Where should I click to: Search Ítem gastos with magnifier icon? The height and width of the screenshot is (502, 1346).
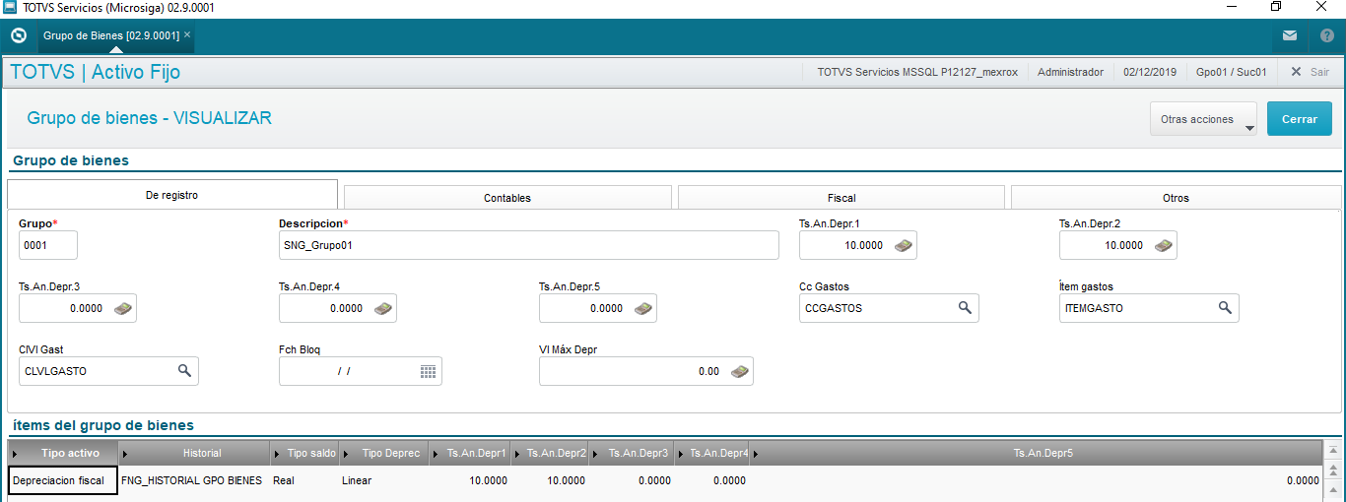tap(1225, 308)
